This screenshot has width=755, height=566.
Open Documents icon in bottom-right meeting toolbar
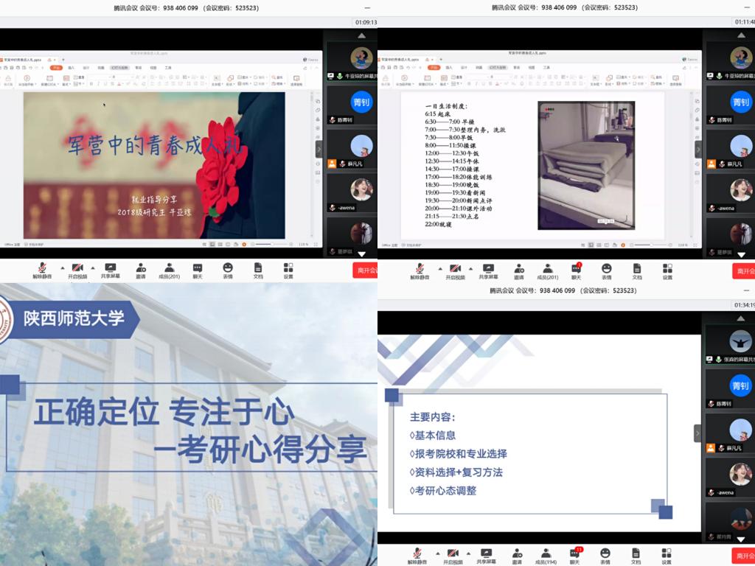pyautogui.click(x=636, y=553)
